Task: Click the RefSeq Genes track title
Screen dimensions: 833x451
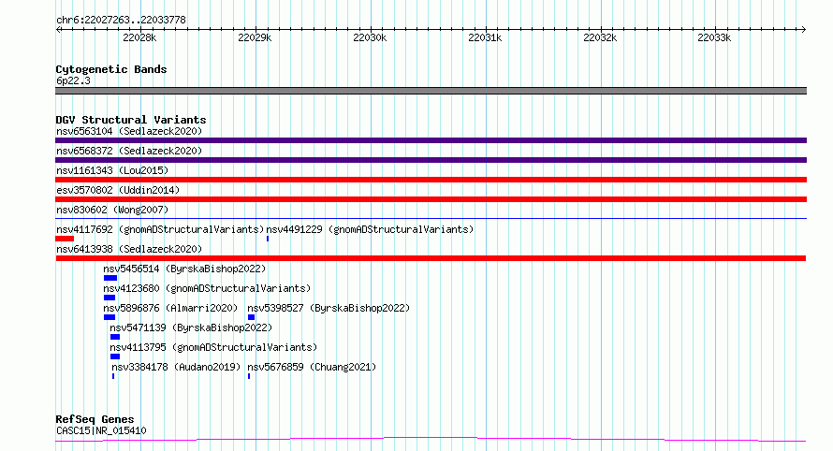Action: pos(95,419)
